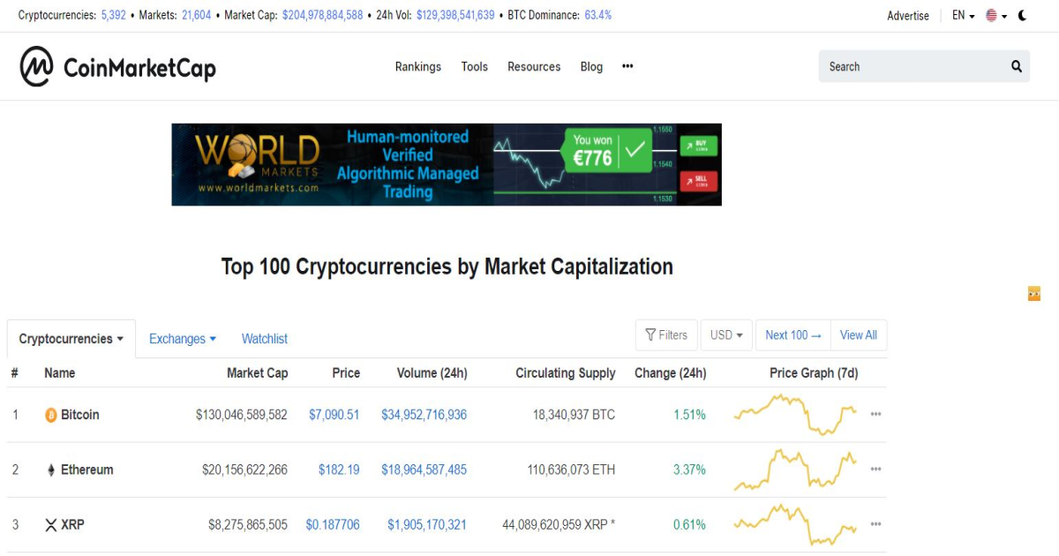Click the search magnifier icon
The height and width of the screenshot is (556, 1059).
tap(1017, 66)
